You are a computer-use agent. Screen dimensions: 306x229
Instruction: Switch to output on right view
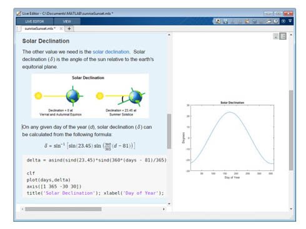tap(283, 36)
